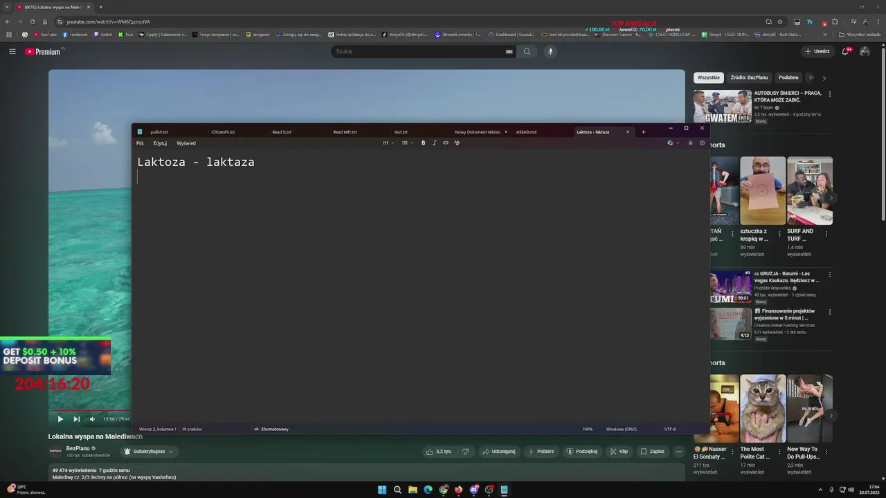
Task: Show next Shorts in second shelf
Action: tap(831, 416)
